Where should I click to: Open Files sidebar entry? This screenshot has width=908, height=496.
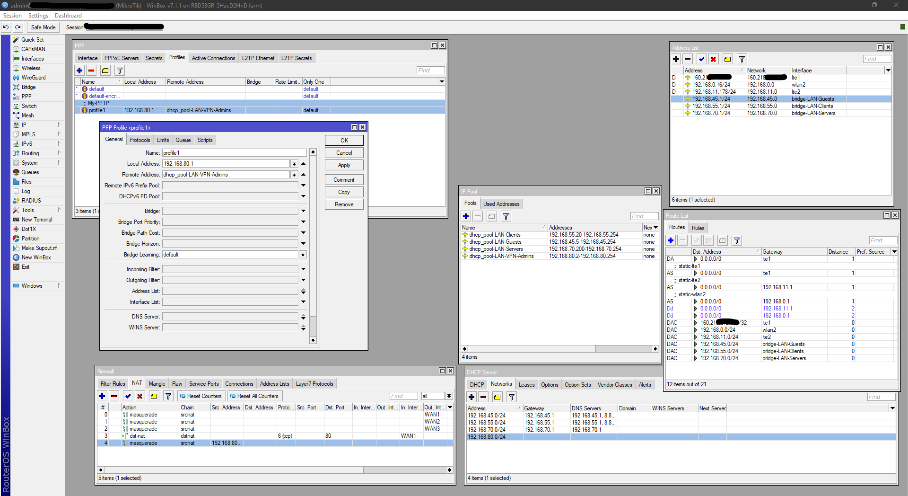click(26, 182)
